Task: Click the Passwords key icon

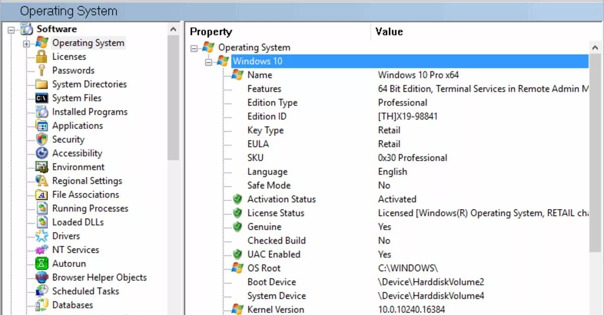Action: [x=42, y=70]
